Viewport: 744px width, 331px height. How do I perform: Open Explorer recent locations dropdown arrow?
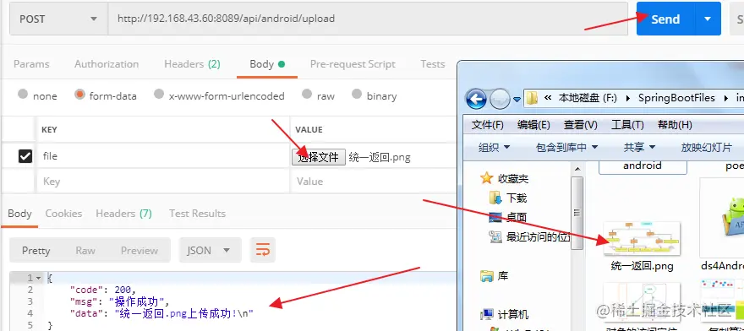pos(517,100)
